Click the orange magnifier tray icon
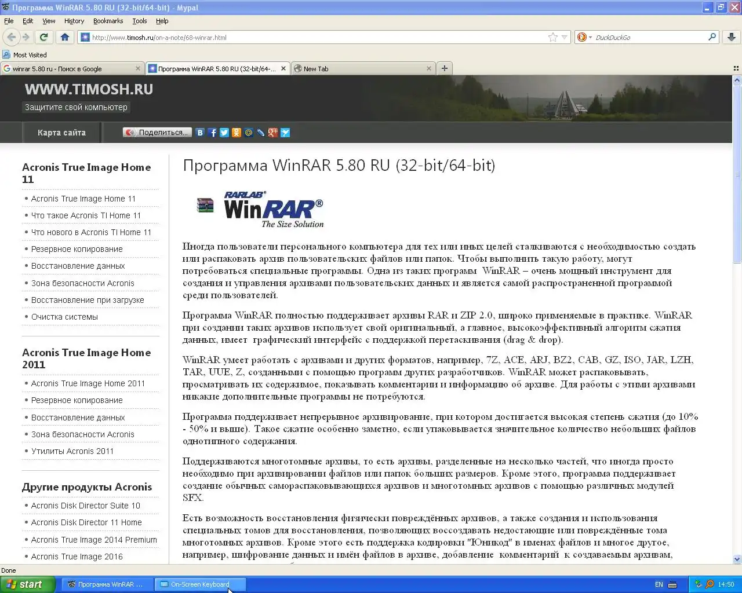The width and height of the screenshot is (742, 593). [710, 584]
